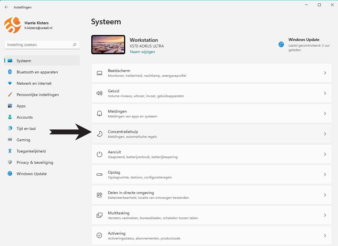
Task: Click the Apps icon in sidebar
Action: [10, 106]
